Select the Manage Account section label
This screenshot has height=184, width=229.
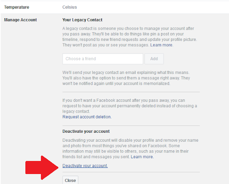(20, 20)
